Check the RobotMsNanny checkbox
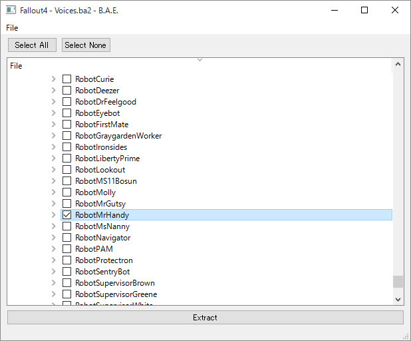Viewport: 411px width, 341px height. tap(67, 226)
